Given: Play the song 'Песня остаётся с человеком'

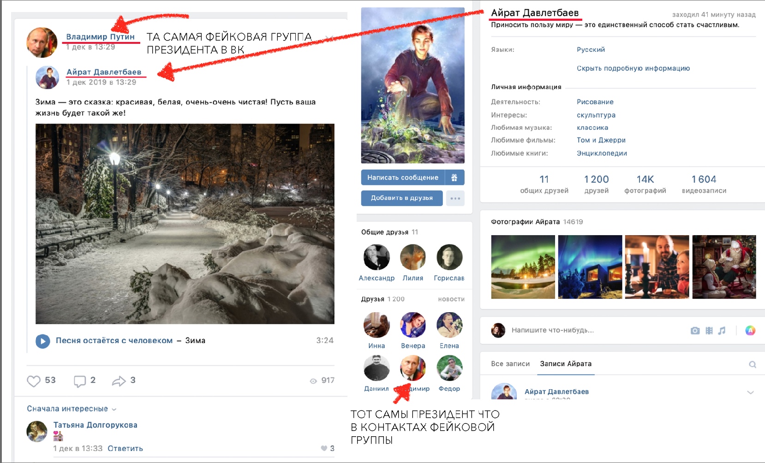Looking at the screenshot, I should (43, 341).
